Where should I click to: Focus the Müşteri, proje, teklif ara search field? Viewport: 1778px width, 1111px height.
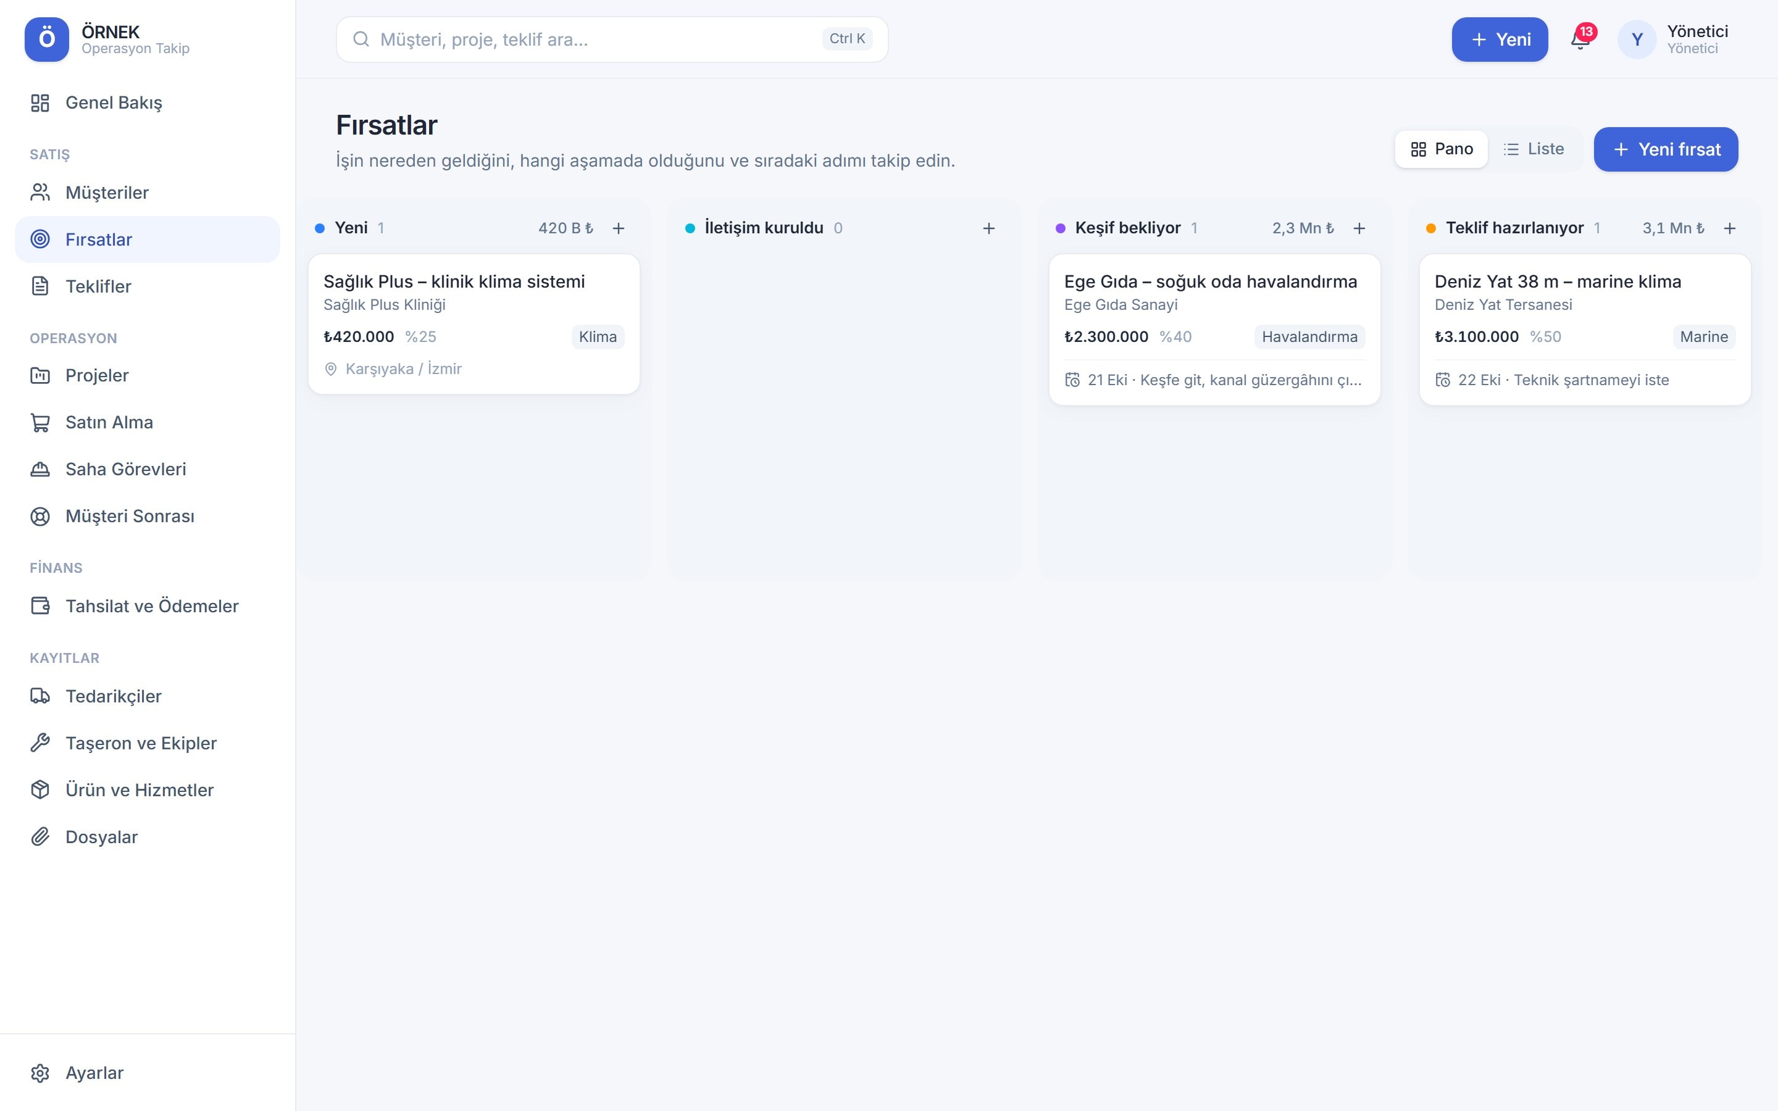(x=612, y=39)
